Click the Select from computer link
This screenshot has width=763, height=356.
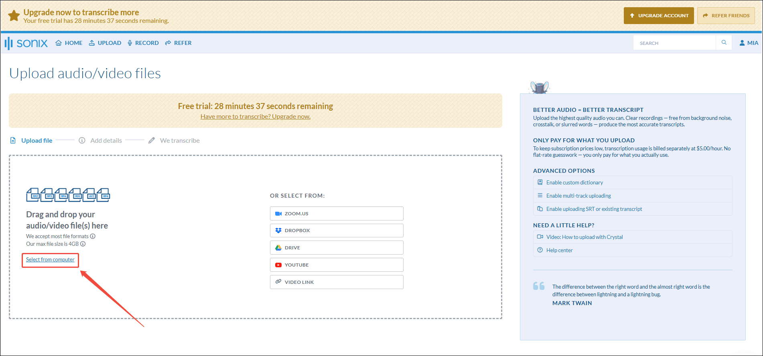(x=50, y=260)
